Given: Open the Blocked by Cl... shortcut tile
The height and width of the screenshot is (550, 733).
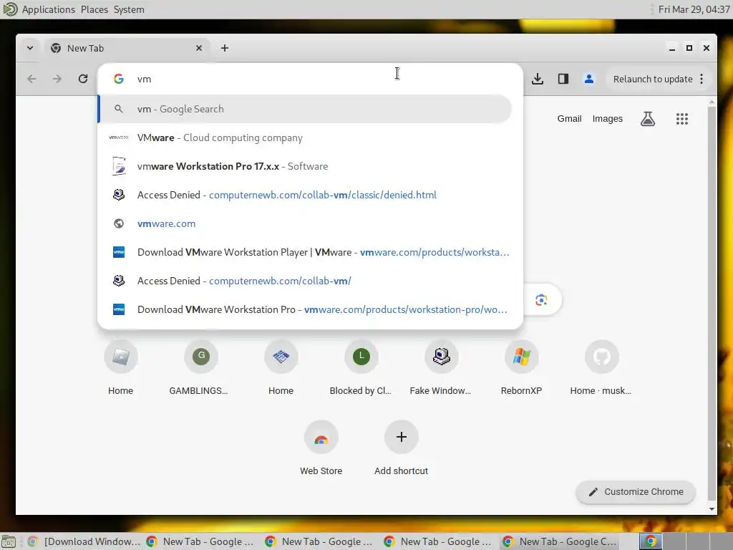Looking at the screenshot, I should click(361, 367).
